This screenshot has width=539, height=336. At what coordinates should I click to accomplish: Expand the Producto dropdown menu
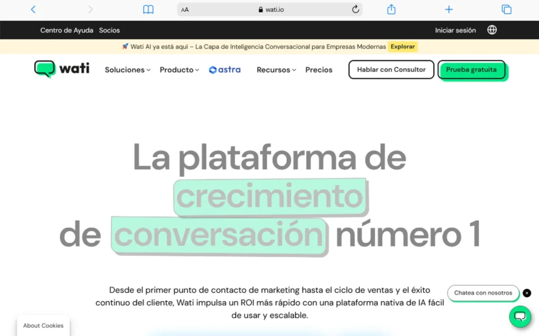tap(179, 70)
